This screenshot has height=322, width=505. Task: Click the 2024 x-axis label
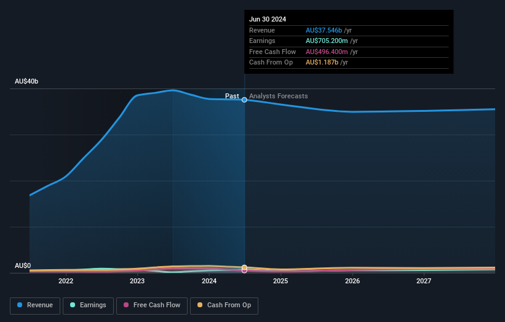pyautogui.click(x=209, y=281)
